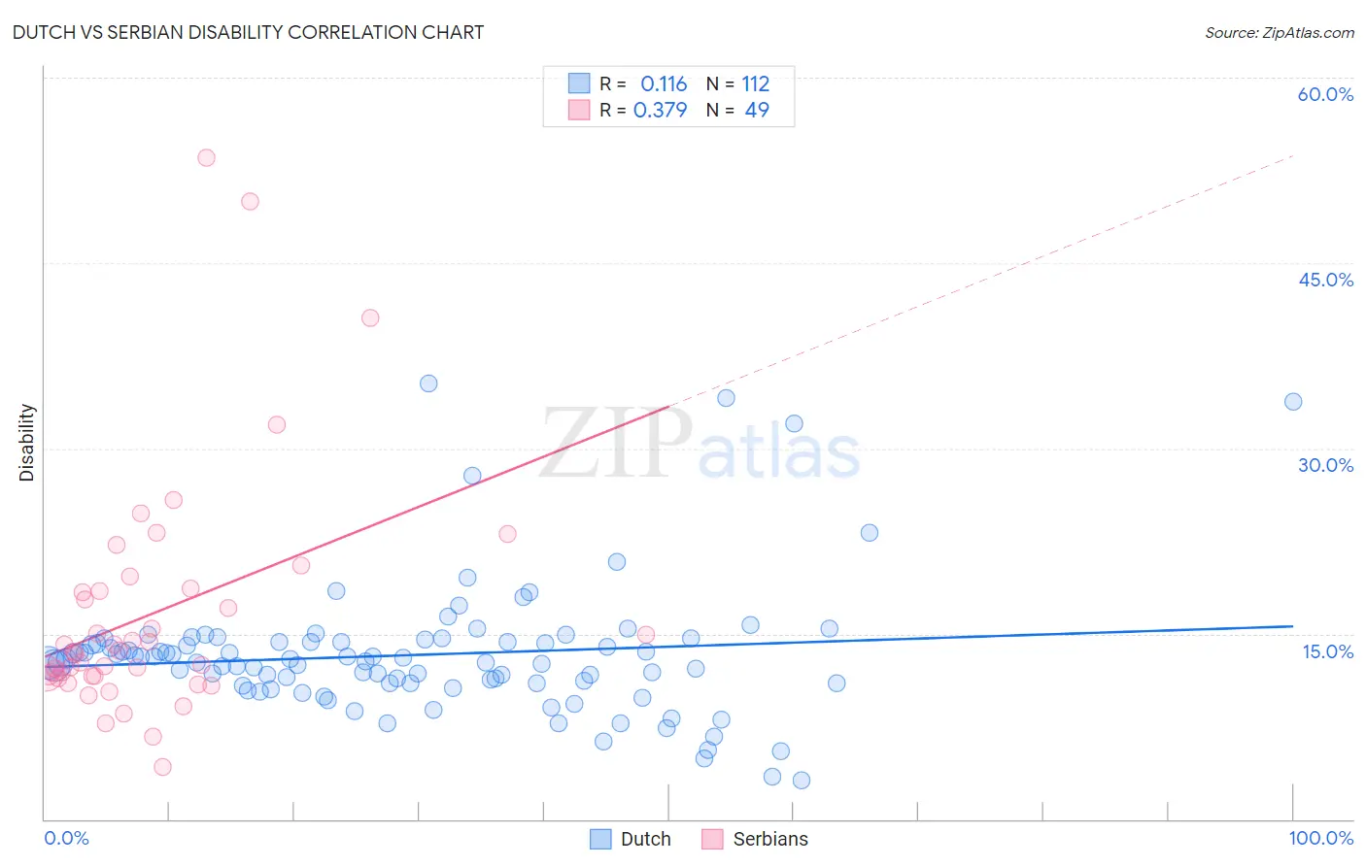The width and height of the screenshot is (1366, 866).
Task: Click the topmost pink Serbian data point
Action: point(206,157)
